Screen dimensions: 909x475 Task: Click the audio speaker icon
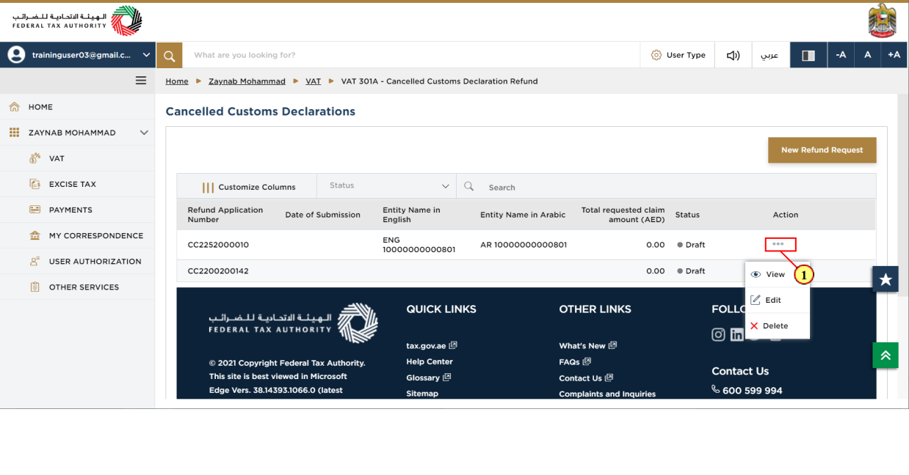tap(733, 55)
